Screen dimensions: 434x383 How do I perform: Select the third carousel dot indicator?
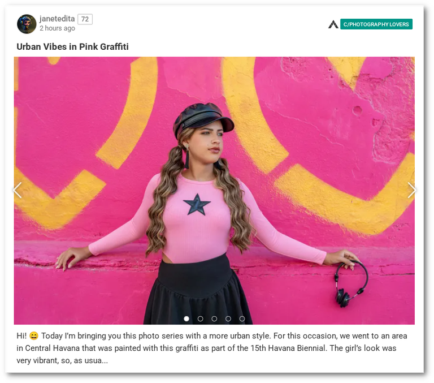click(214, 319)
